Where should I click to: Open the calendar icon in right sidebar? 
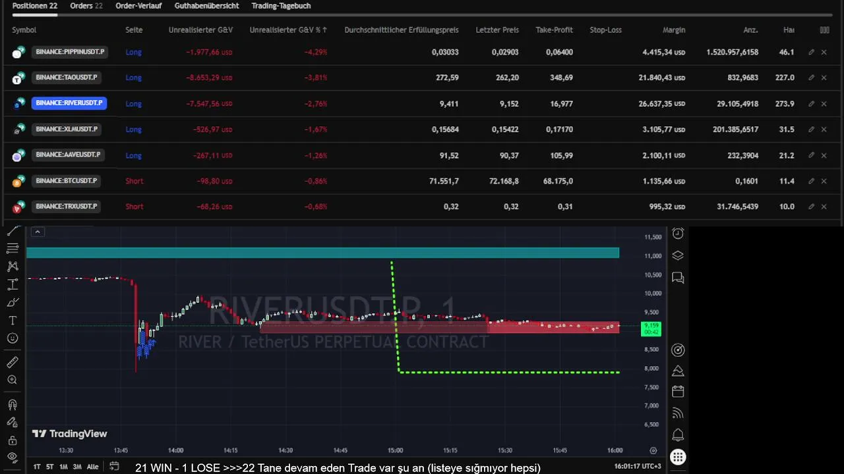[678, 392]
